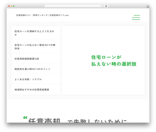
Task: Open 地域別おすすめの任意売却業者 menu item
Action: click(x=36, y=90)
